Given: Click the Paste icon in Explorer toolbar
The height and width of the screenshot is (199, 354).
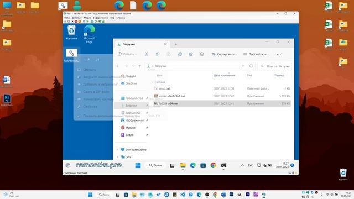Looking at the screenshot, I should tap(169, 54).
